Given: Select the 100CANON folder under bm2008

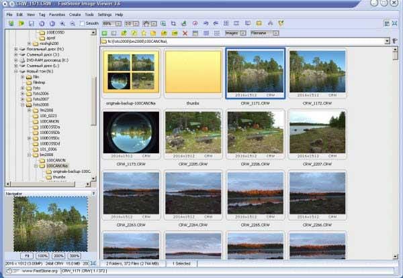Looking at the screenshot, I should click(56, 160).
